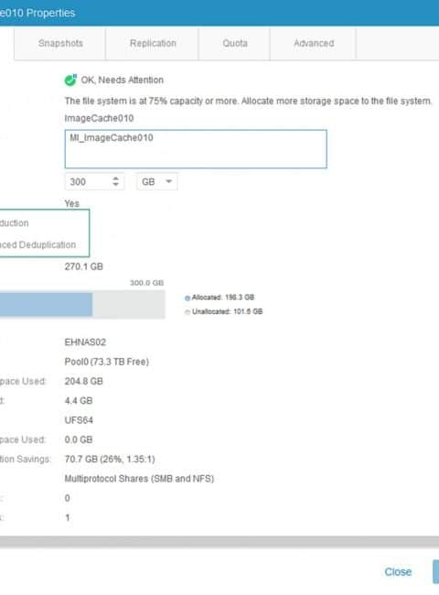This screenshot has width=439, height=595.
Task: Open the Replication tab
Action: point(153,44)
